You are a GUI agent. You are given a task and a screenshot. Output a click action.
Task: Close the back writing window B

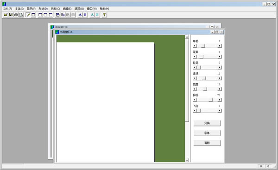point(217,27)
